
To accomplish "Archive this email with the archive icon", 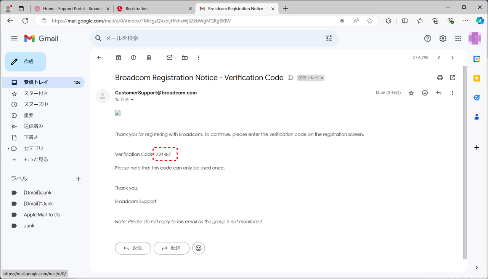I will 119,58.
